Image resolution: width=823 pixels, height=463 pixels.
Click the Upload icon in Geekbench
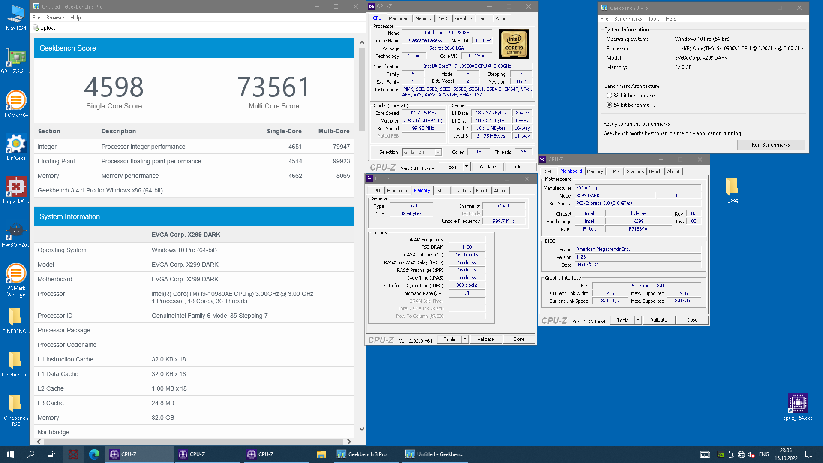pos(36,28)
